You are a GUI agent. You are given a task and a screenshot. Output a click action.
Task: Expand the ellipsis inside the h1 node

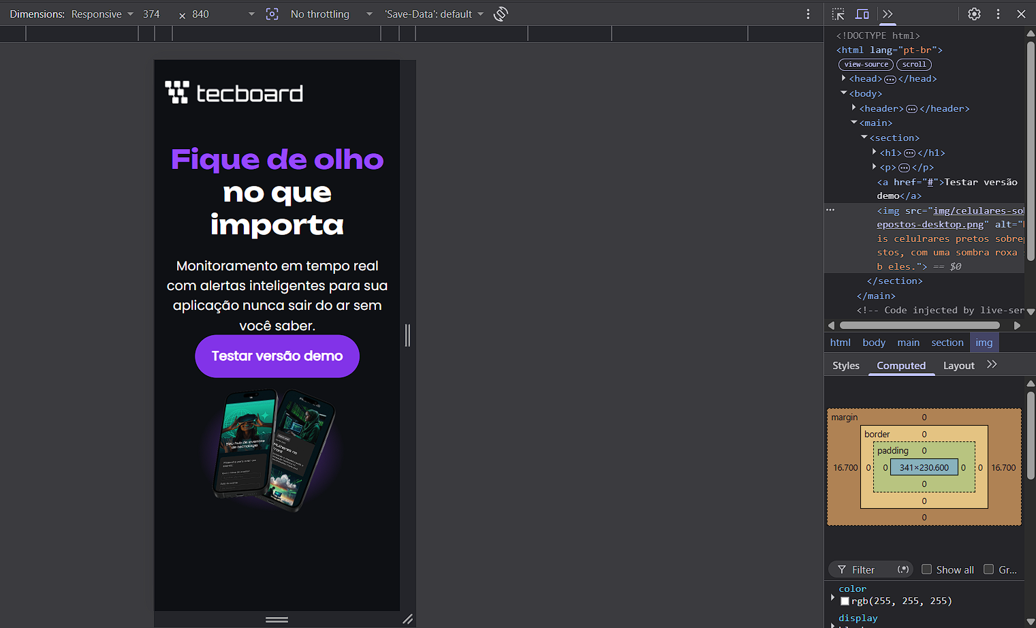point(909,153)
